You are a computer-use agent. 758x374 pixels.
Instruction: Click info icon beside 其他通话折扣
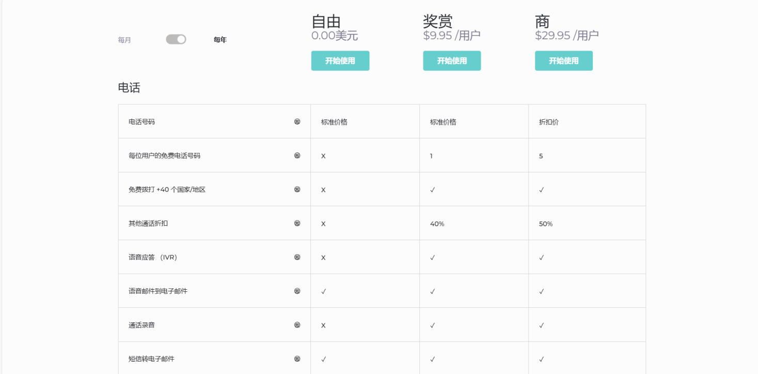point(297,223)
